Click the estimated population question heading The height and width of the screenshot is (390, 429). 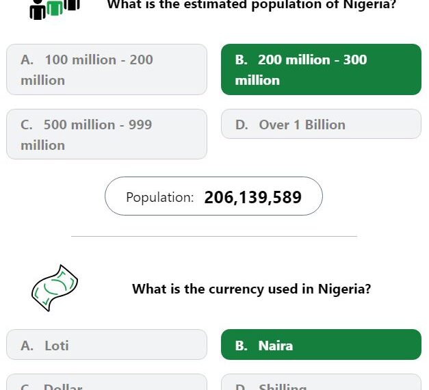[x=252, y=5]
